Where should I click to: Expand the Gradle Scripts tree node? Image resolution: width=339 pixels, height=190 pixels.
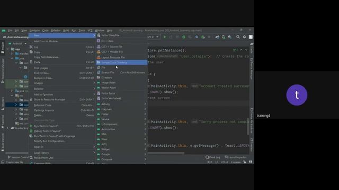tap(8, 128)
